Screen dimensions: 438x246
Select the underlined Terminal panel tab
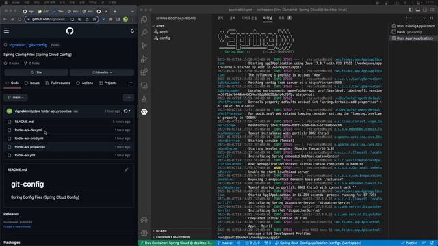[x=268, y=18]
